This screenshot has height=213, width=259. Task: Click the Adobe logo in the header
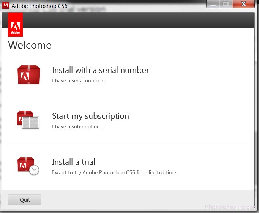click(15, 25)
